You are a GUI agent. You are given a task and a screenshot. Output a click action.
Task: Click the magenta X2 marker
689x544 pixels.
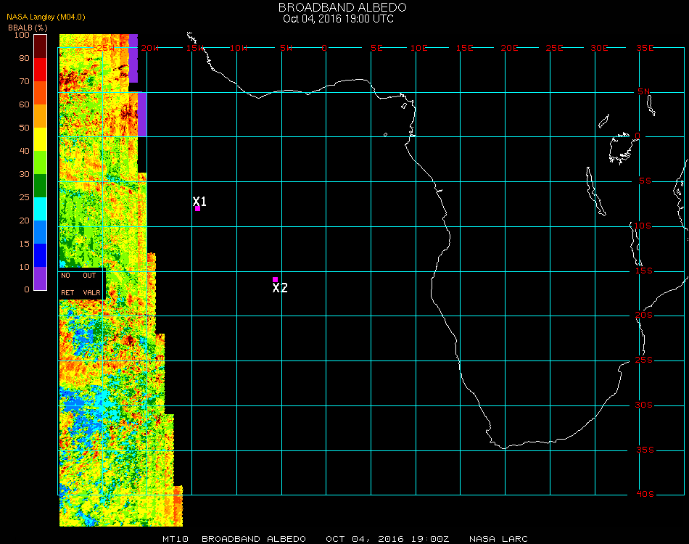[275, 279]
